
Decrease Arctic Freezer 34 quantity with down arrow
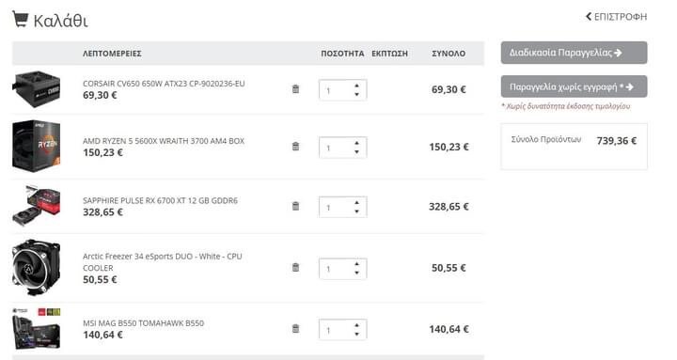(x=356, y=273)
